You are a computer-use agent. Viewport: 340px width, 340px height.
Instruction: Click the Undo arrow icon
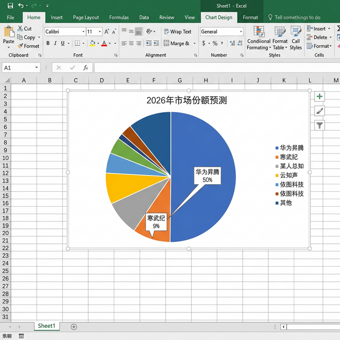[x=21, y=6]
